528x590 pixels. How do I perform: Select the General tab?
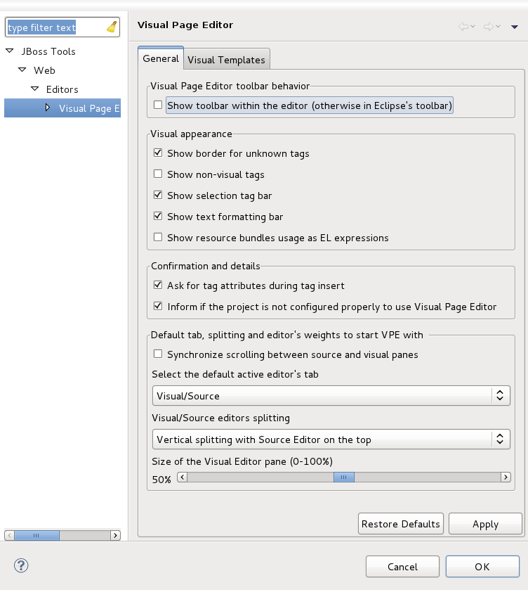160,59
